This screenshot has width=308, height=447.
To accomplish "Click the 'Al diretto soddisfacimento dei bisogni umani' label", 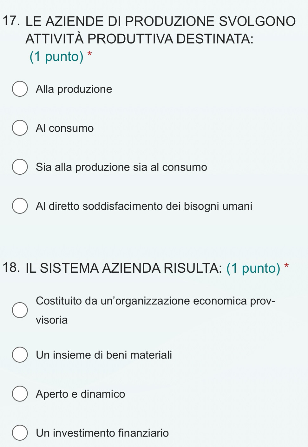I will pos(144,206).
